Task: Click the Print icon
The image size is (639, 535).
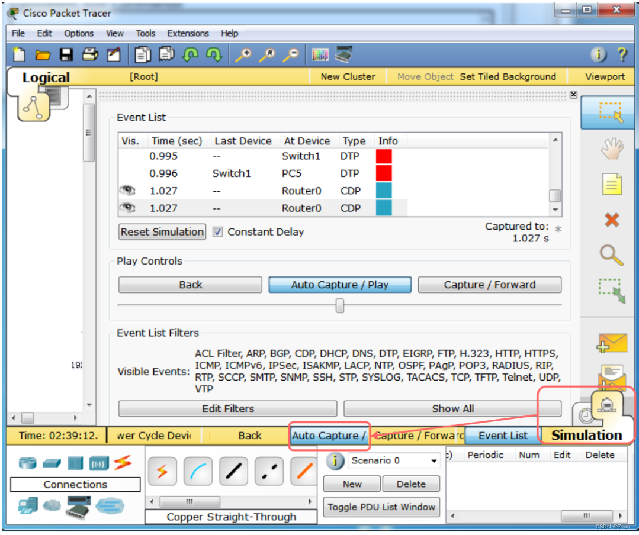Action: (90, 54)
